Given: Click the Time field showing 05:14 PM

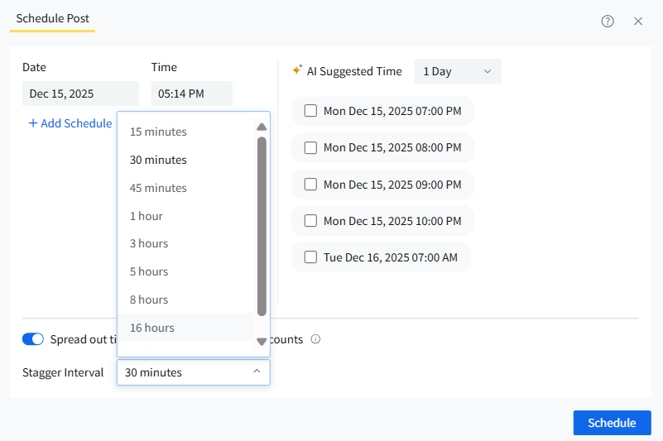Looking at the screenshot, I should [191, 93].
